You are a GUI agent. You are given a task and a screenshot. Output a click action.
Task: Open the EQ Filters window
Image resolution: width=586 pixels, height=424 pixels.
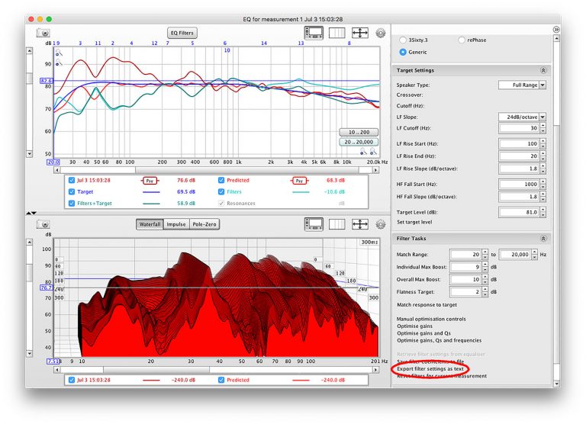[182, 33]
